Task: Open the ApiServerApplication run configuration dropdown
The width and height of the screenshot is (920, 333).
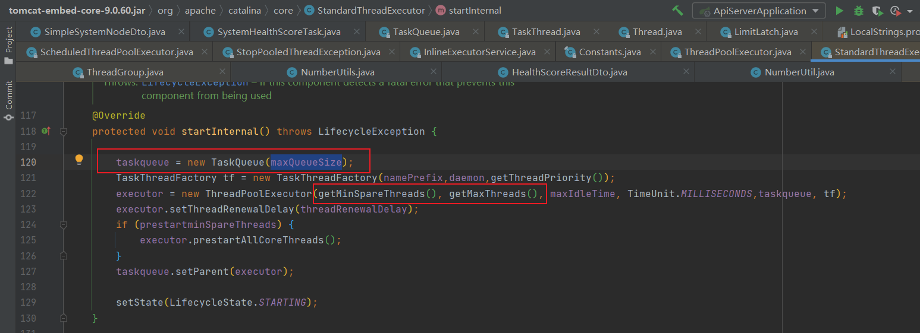Action: [759, 11]
